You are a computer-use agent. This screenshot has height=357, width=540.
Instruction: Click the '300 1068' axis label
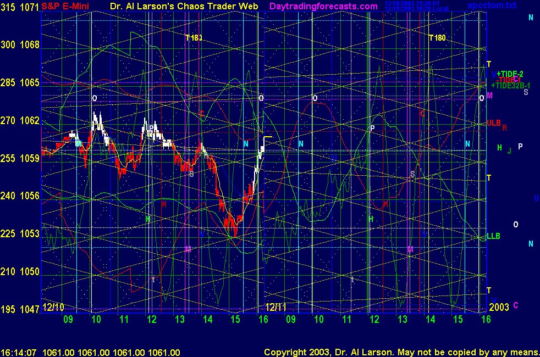pos(20,44)
